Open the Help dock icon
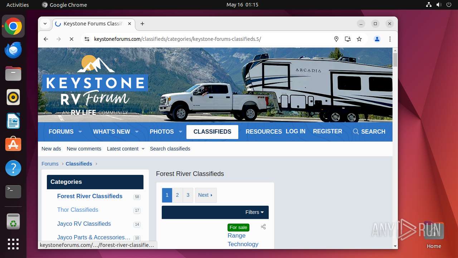Screen dimensions: 458x258 (x=13, y=168)
